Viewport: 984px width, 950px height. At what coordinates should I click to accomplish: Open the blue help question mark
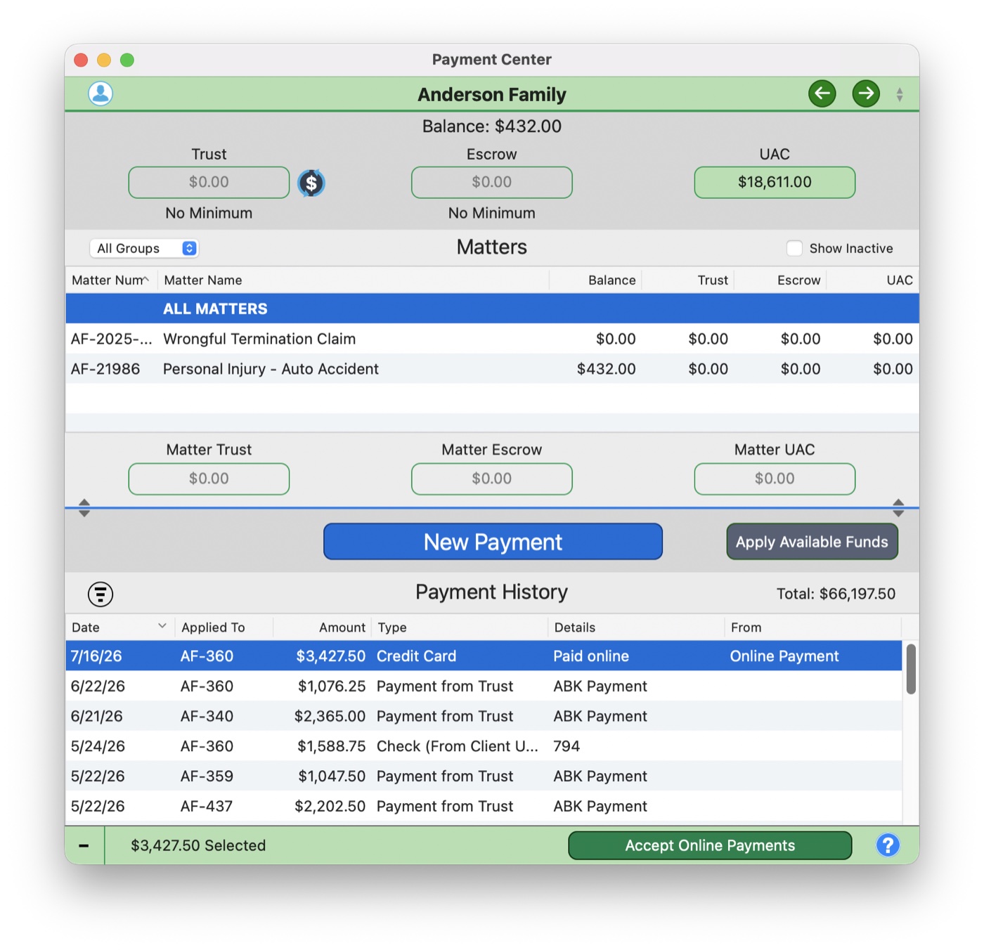point(888,845)
